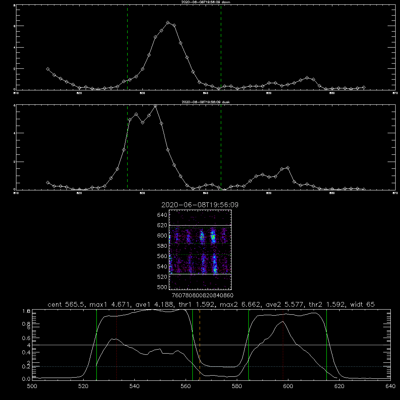Click the secondary peak diamond near 853 on dusk curve
Viewport: 400px width, 400px height.
coord(288,168)
